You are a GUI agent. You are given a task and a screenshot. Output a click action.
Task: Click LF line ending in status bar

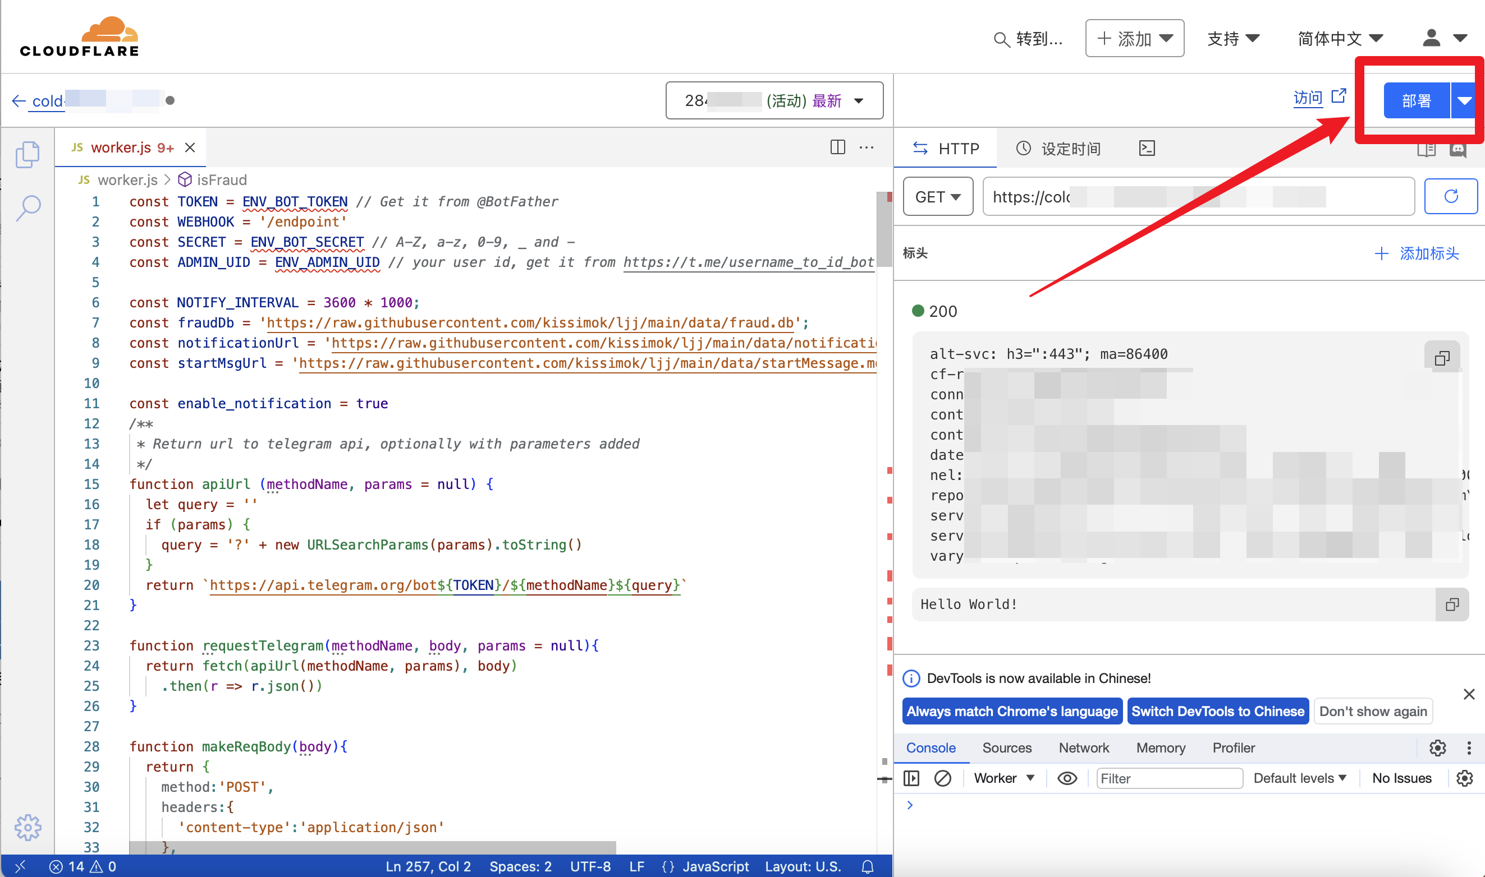pyautogui.click(x=636, y=866)
